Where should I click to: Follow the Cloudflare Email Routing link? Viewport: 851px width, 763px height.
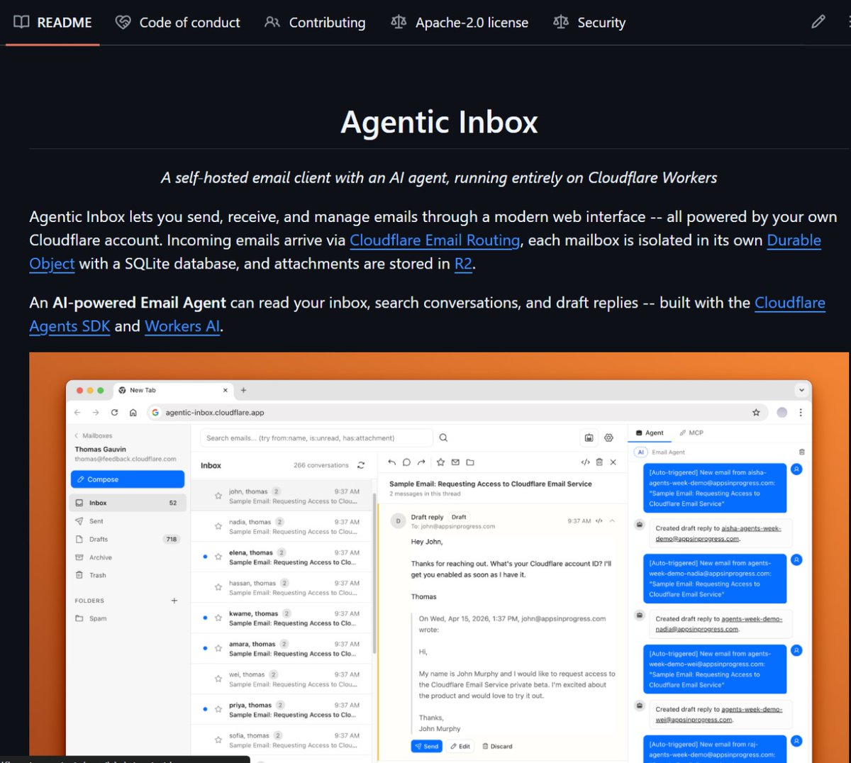435,240
